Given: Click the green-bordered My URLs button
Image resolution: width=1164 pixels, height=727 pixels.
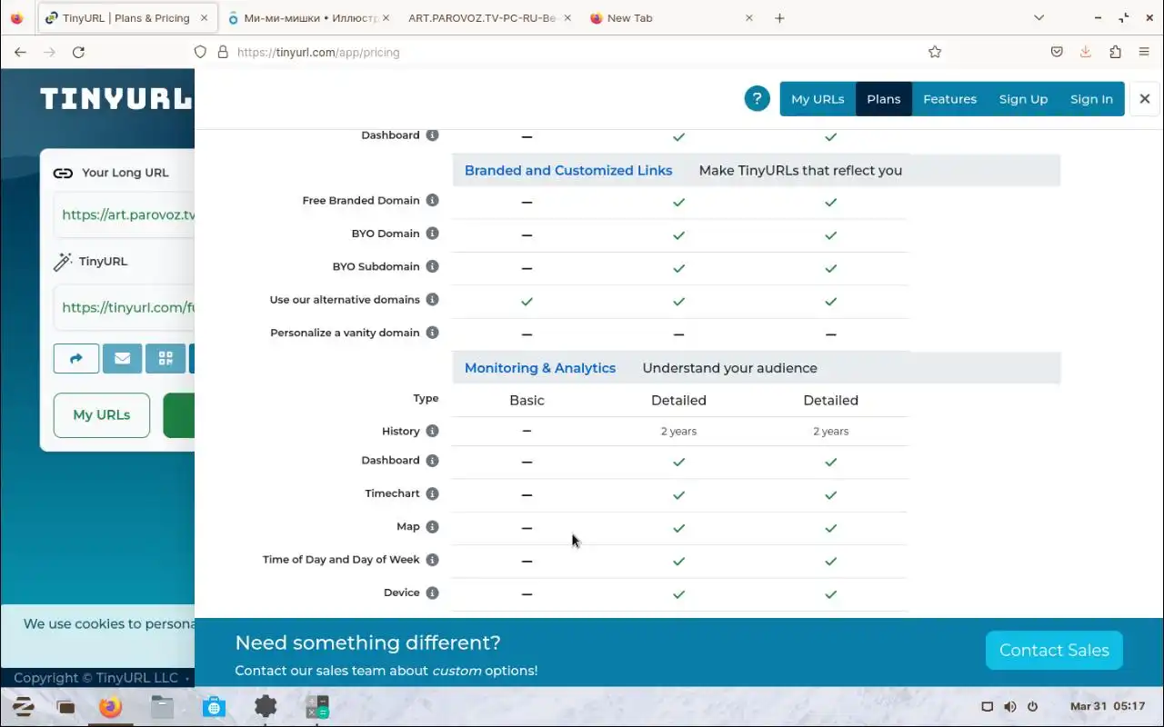Looking at the screenshot, I should pyautogui.click(x=102, y=415).
